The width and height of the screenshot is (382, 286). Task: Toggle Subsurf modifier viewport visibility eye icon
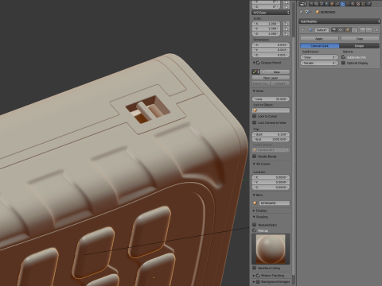[341, 30]
